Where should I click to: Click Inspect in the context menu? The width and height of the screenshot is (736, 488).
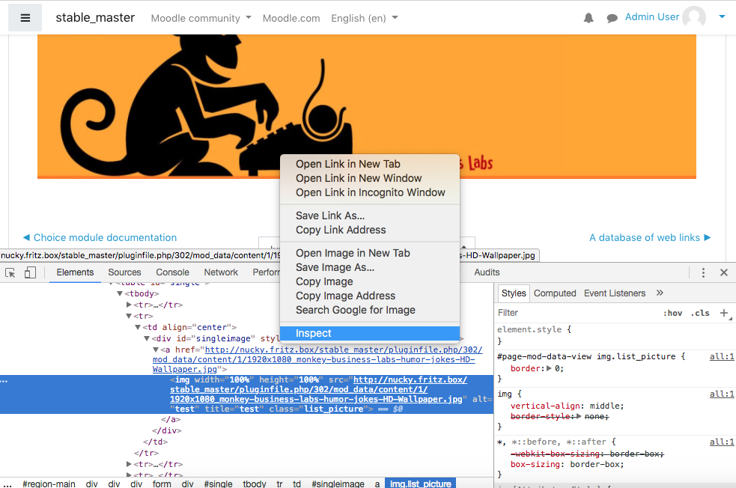(x=369, y=333)
